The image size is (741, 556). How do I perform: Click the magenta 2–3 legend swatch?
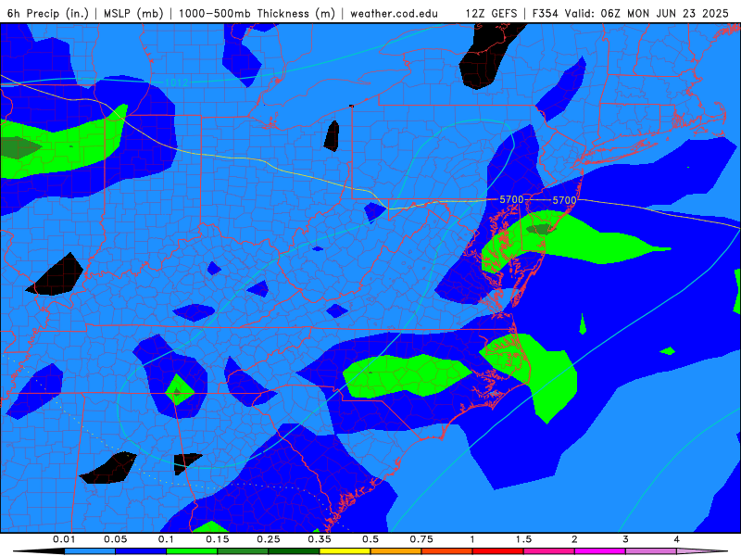(x=600, y=551)
